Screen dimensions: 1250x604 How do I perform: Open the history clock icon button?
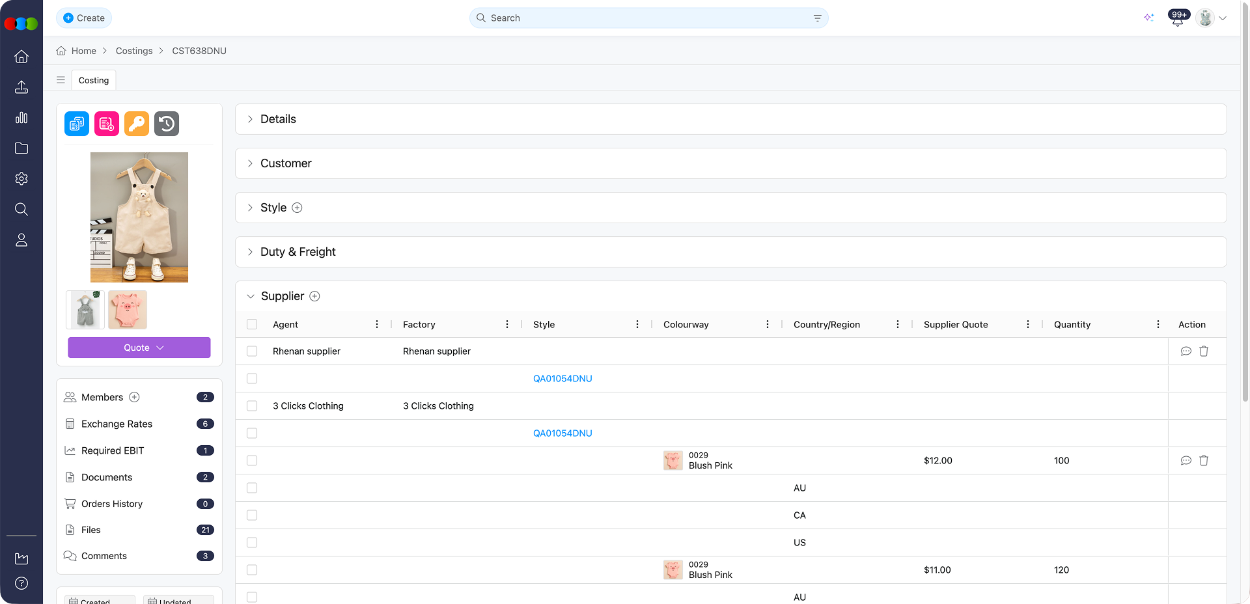tap(167, 124)
